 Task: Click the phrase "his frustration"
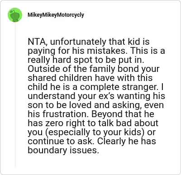click(x=57, y=114)
